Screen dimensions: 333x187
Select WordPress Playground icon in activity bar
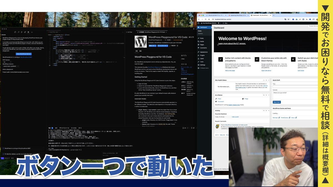(28, 32)
